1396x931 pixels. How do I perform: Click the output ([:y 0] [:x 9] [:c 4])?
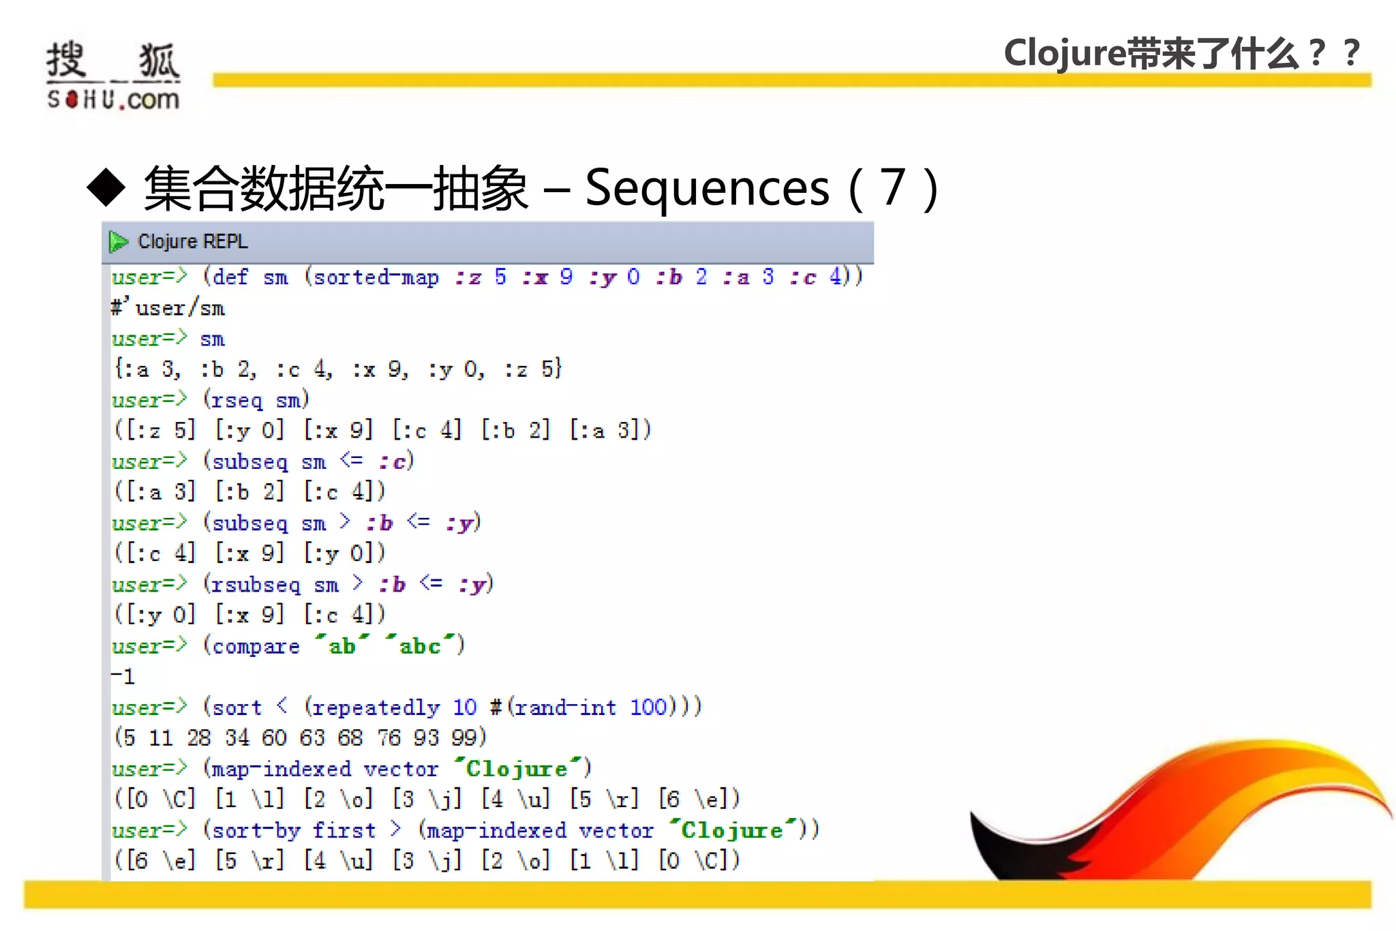click(x=249, y=614)
